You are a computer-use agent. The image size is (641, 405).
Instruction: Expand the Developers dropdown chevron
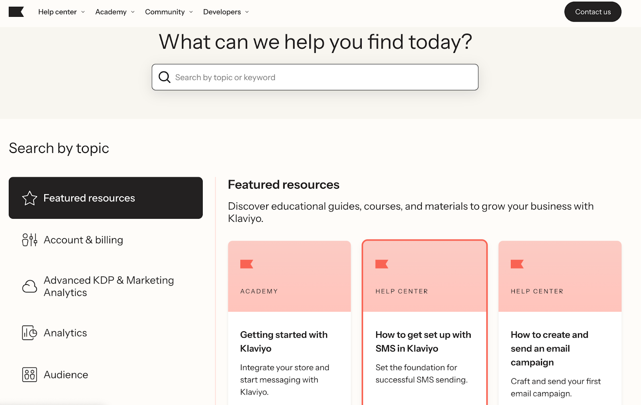[x=247, y=12]
